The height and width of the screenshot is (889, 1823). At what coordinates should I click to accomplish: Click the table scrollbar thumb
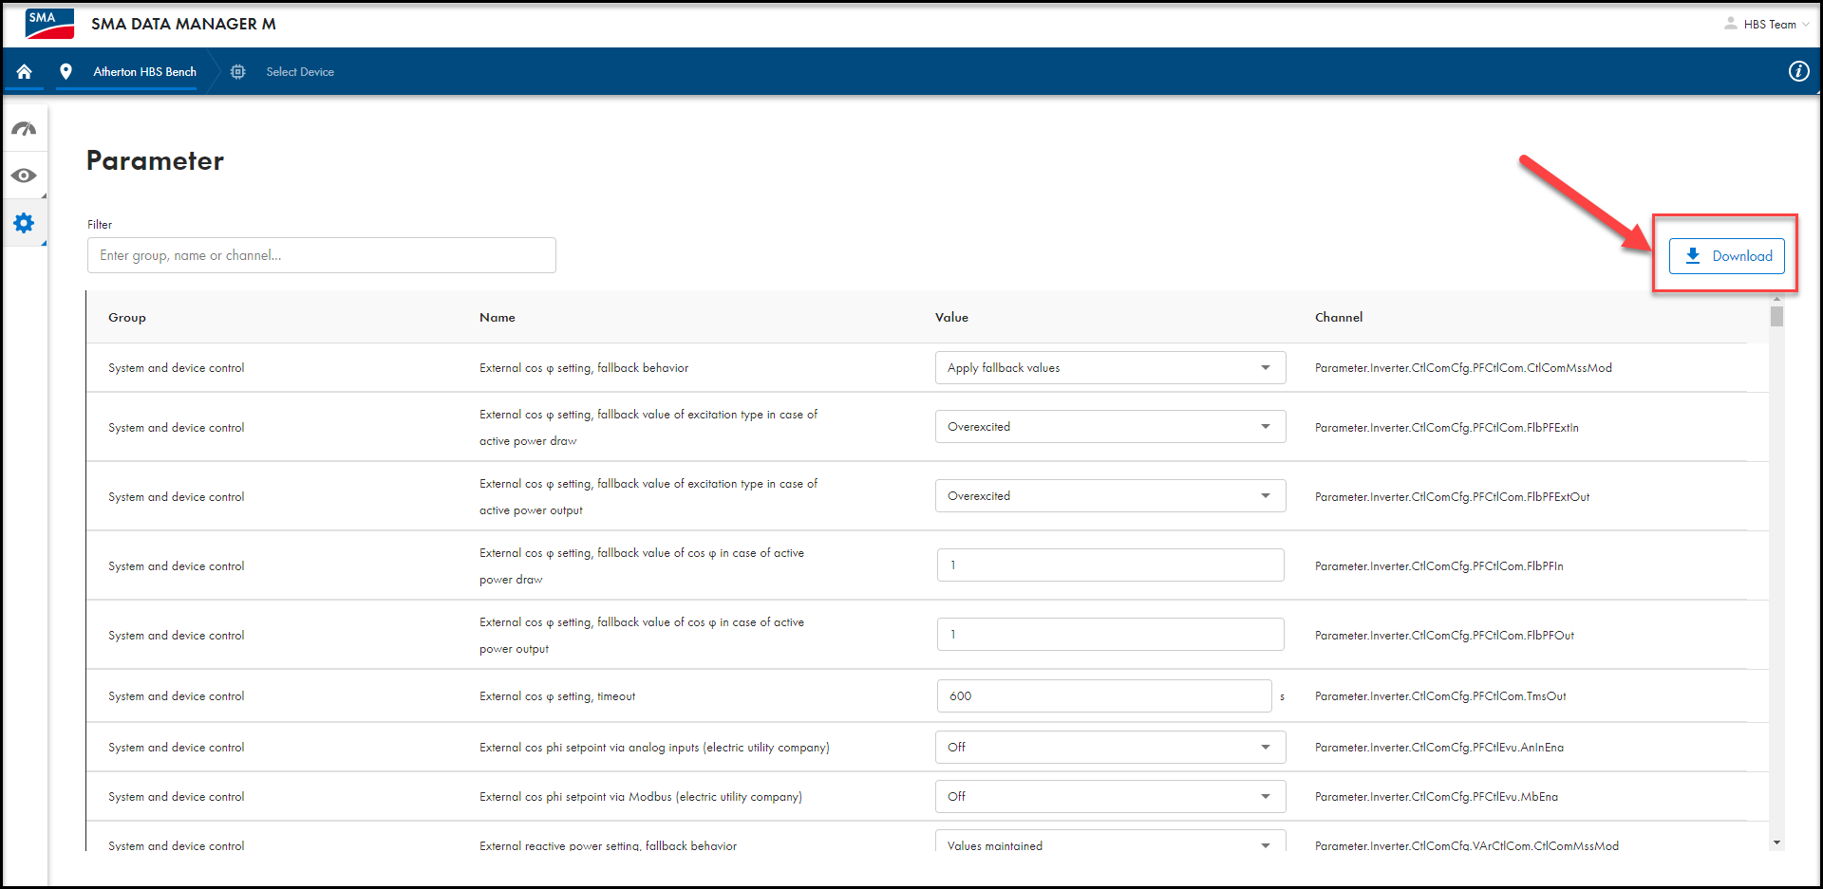1776,316
